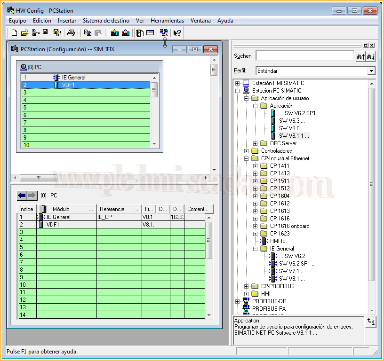Click the back navigation arrow button

22,196
